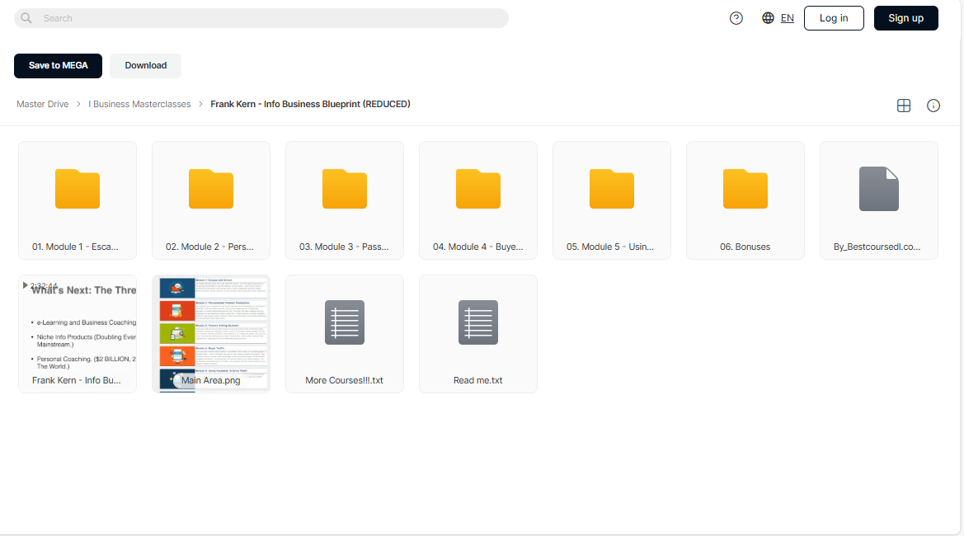Viewport: 964px width, 536px height.
Task: Click the Sign up button
Action: tap(905, 18)
